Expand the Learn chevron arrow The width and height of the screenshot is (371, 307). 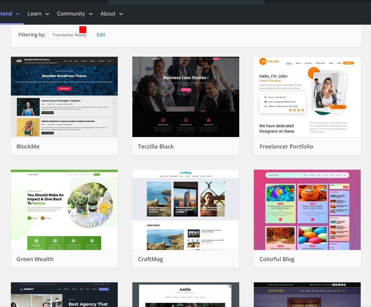47,14
